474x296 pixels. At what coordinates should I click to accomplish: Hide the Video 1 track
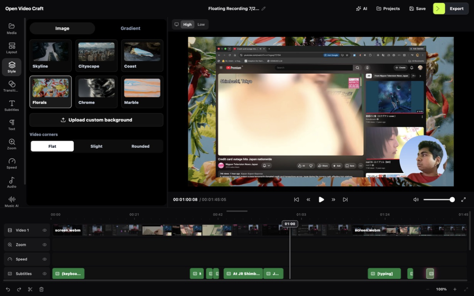pyautogui.click(x=44, y=230)
